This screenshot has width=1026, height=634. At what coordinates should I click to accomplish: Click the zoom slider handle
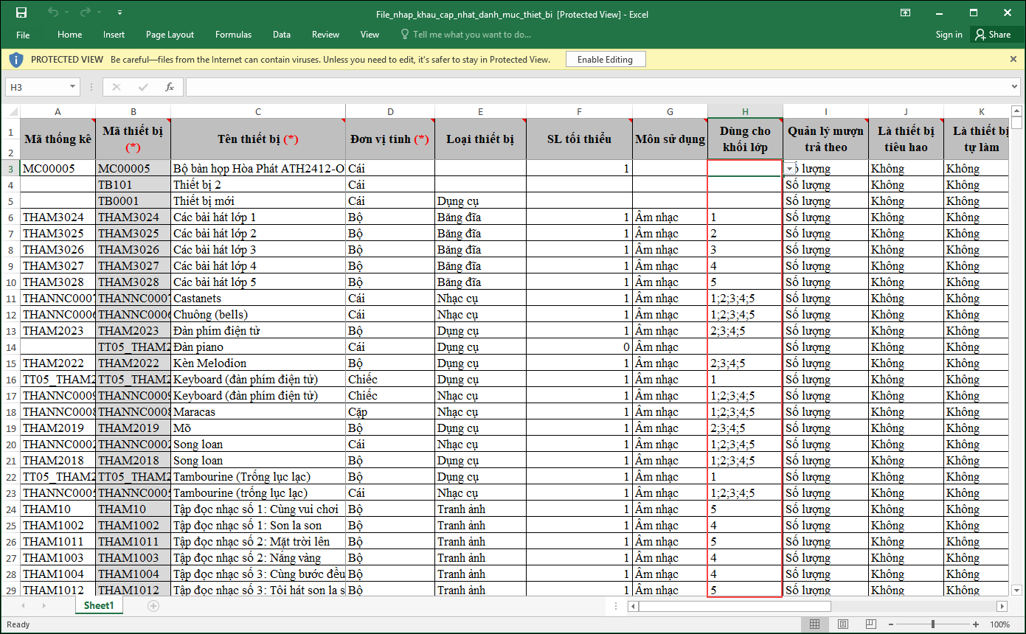[933, 624]
